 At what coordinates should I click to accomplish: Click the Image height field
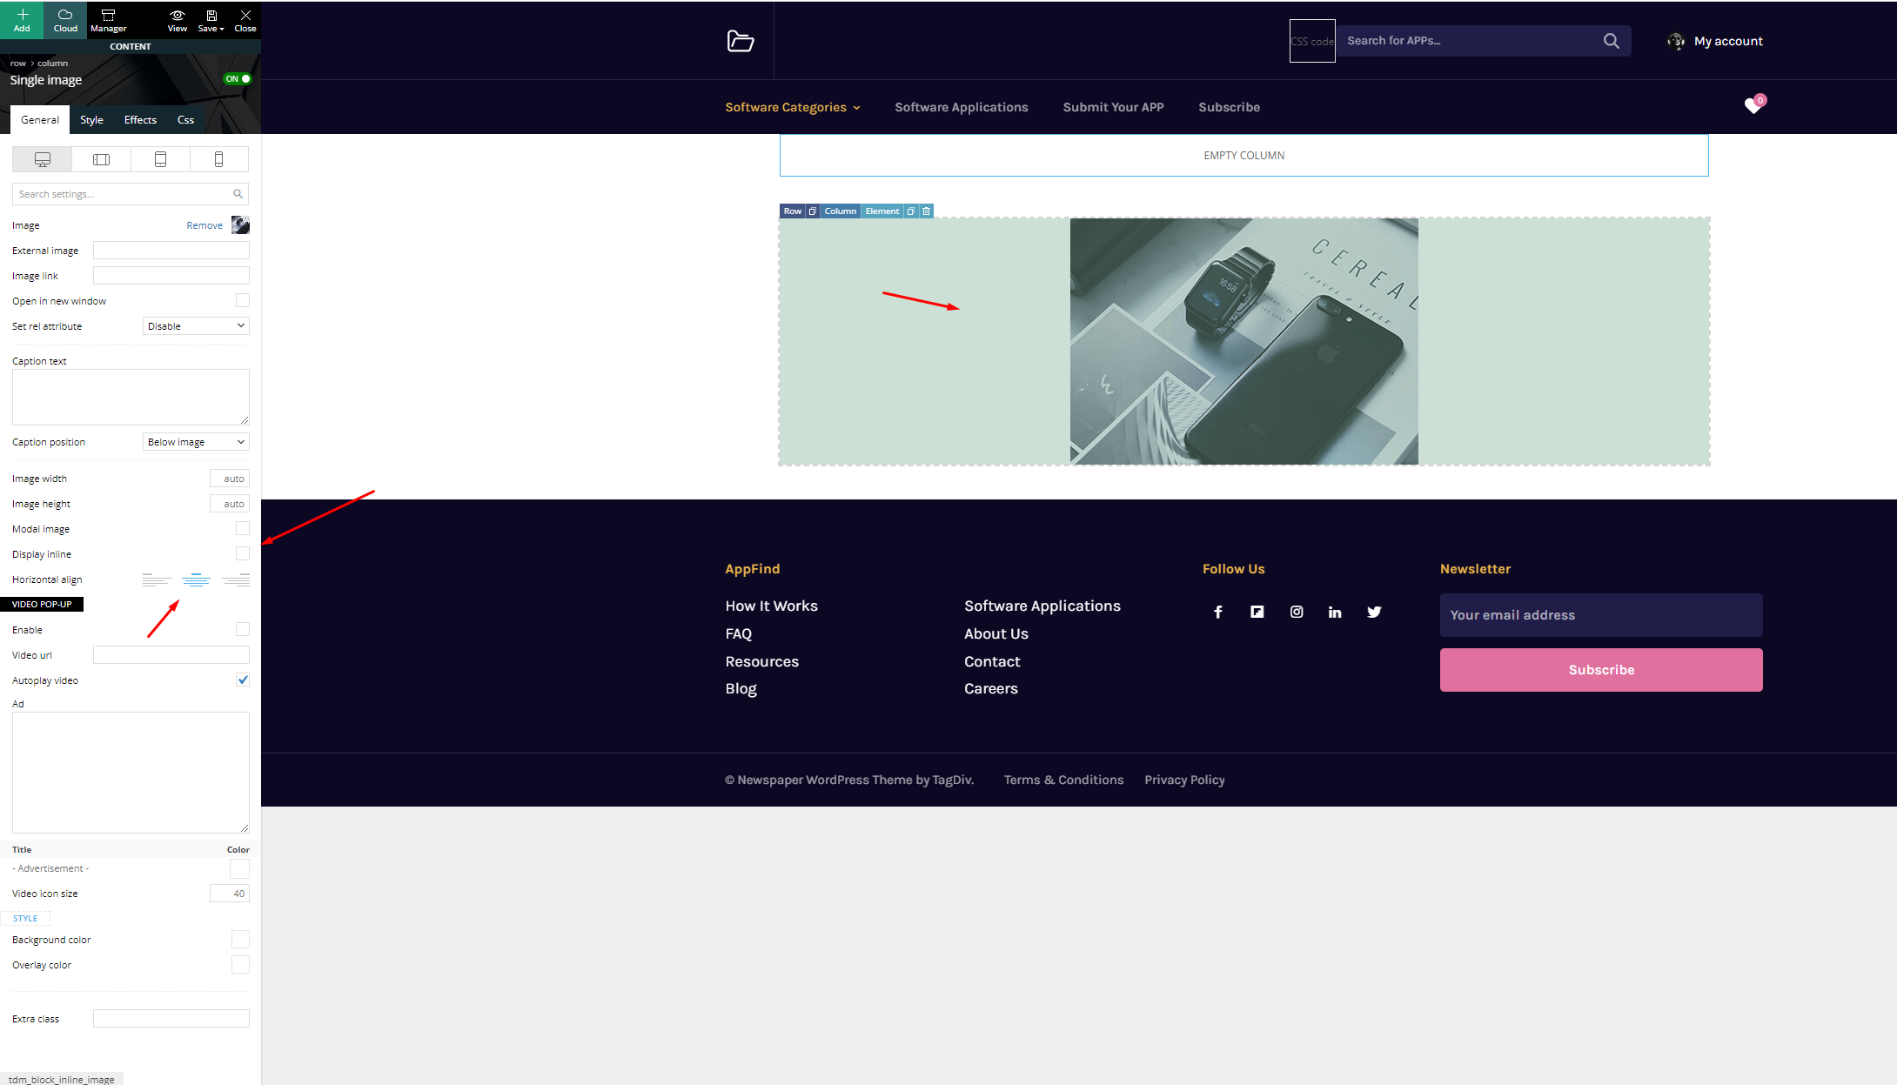click(x=230, y=504)
